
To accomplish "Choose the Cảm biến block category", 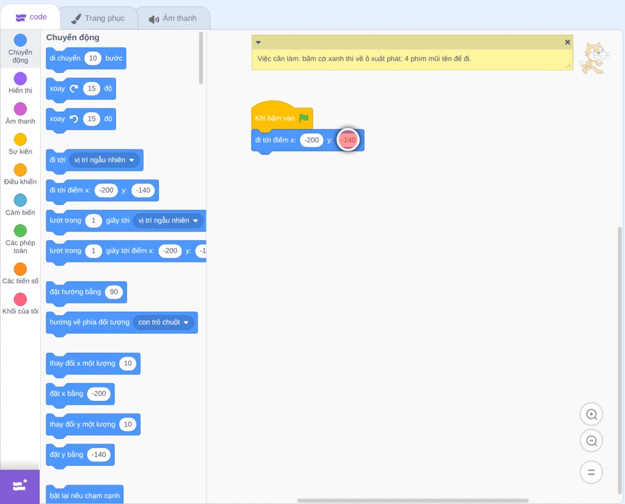I will pos(21,205).
